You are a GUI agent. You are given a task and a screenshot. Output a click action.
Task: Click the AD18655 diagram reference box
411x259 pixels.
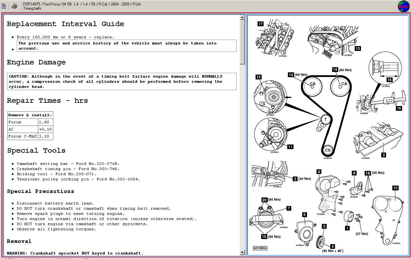[x=260, y=248]
